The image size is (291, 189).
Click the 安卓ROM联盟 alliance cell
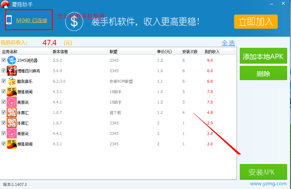(x=121, y=81)
